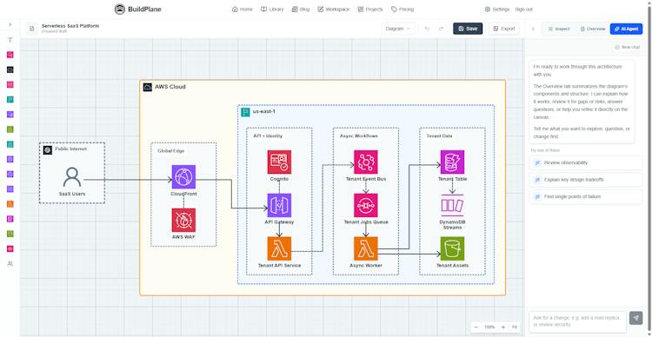The height and width of the screenshot is (337, 652).
Task: Select the SaaS Users person icon
Action: click(72, 177)
